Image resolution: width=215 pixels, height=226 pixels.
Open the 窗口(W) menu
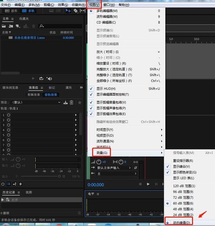pyautogui.click(x=109, y=5)
